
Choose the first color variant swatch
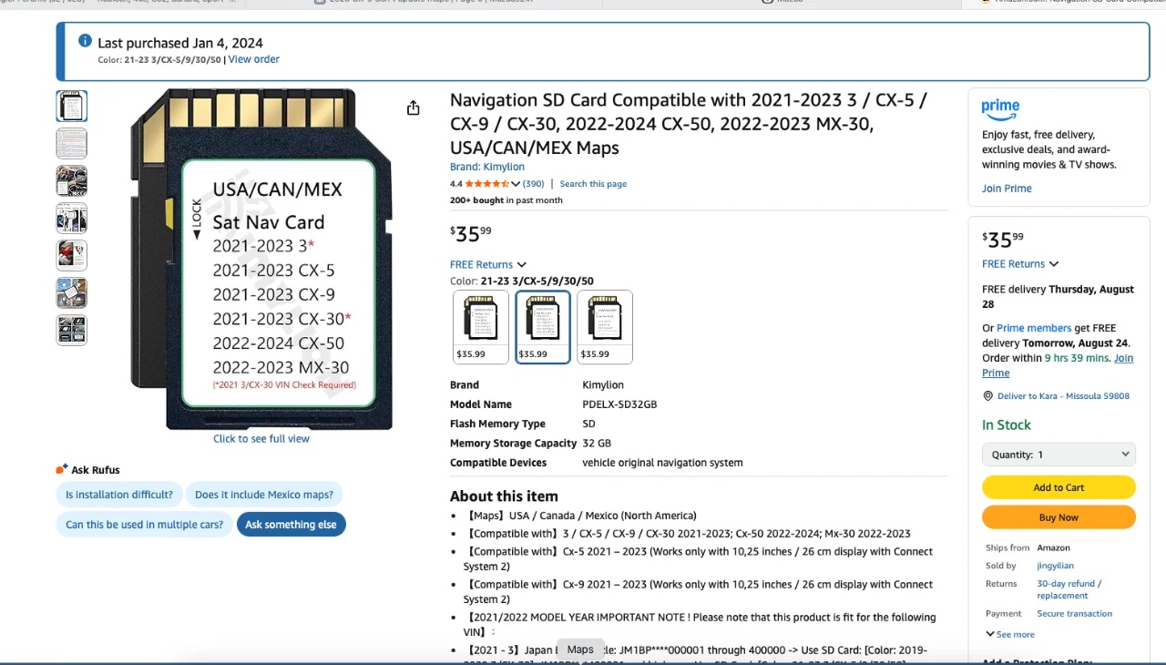coord(481,327)
